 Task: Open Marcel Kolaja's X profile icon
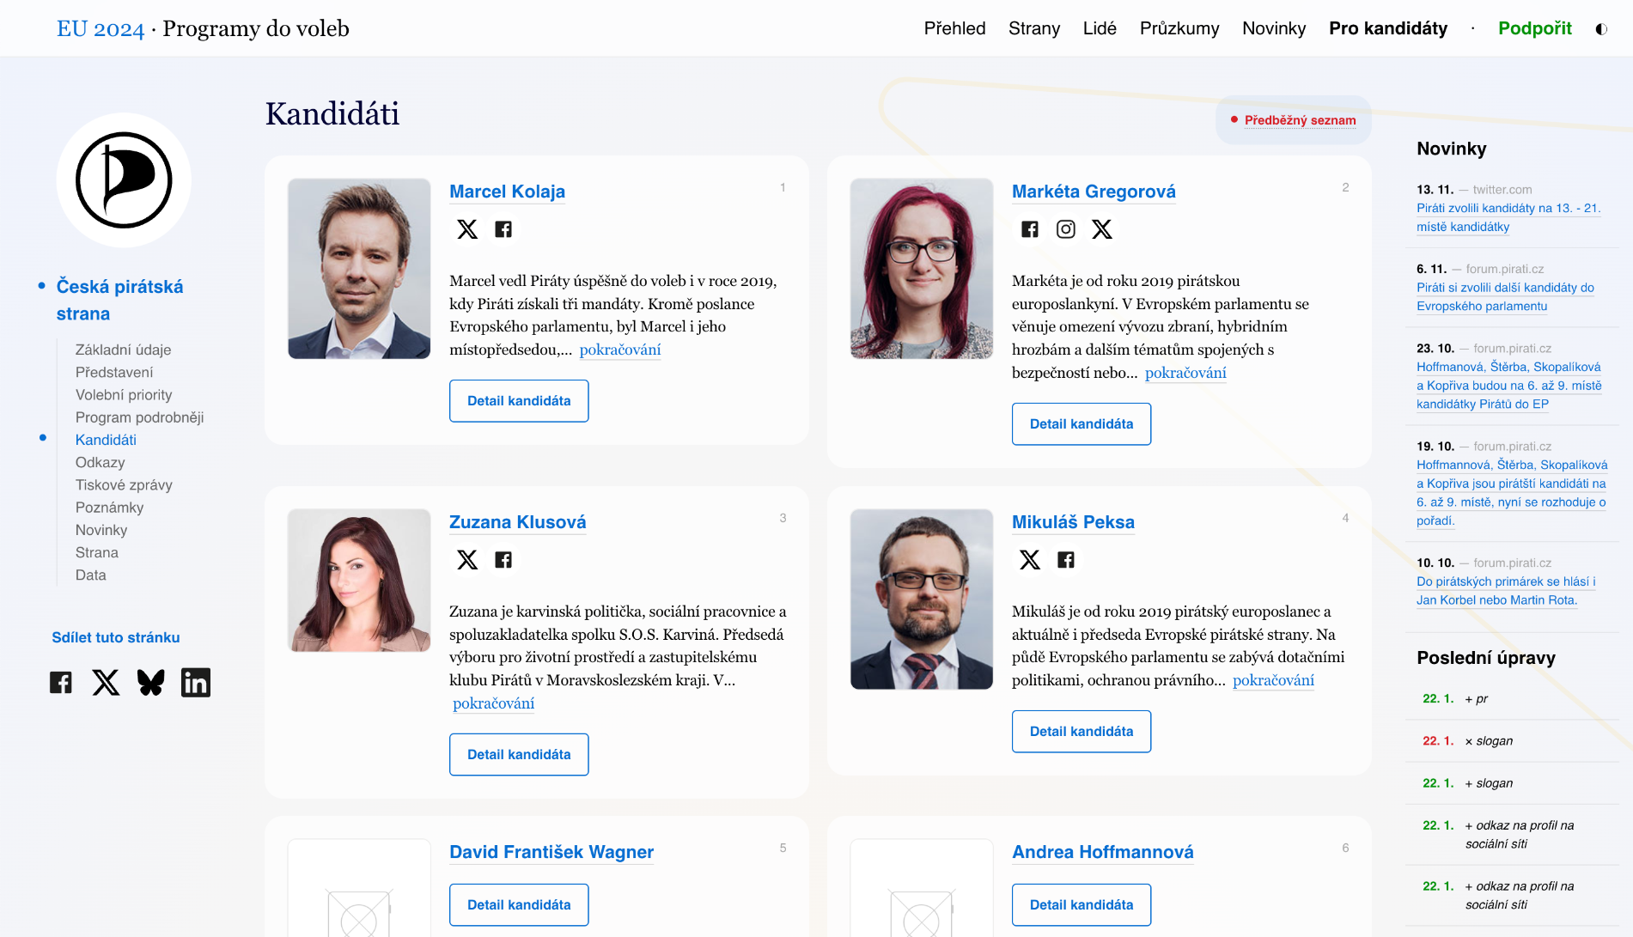point(467,229)
